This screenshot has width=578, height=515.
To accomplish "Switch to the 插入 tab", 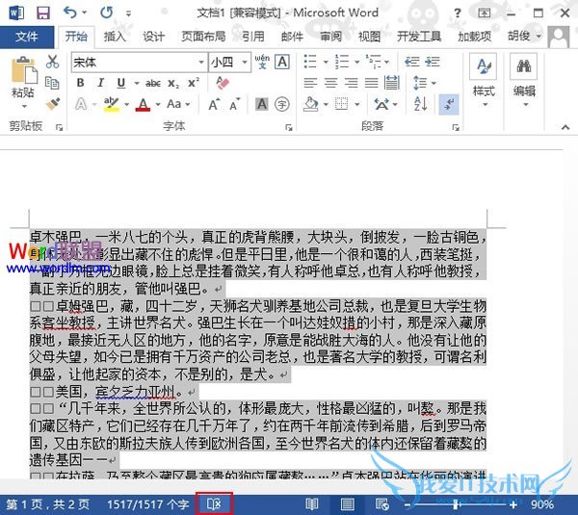I will [115, 37].
